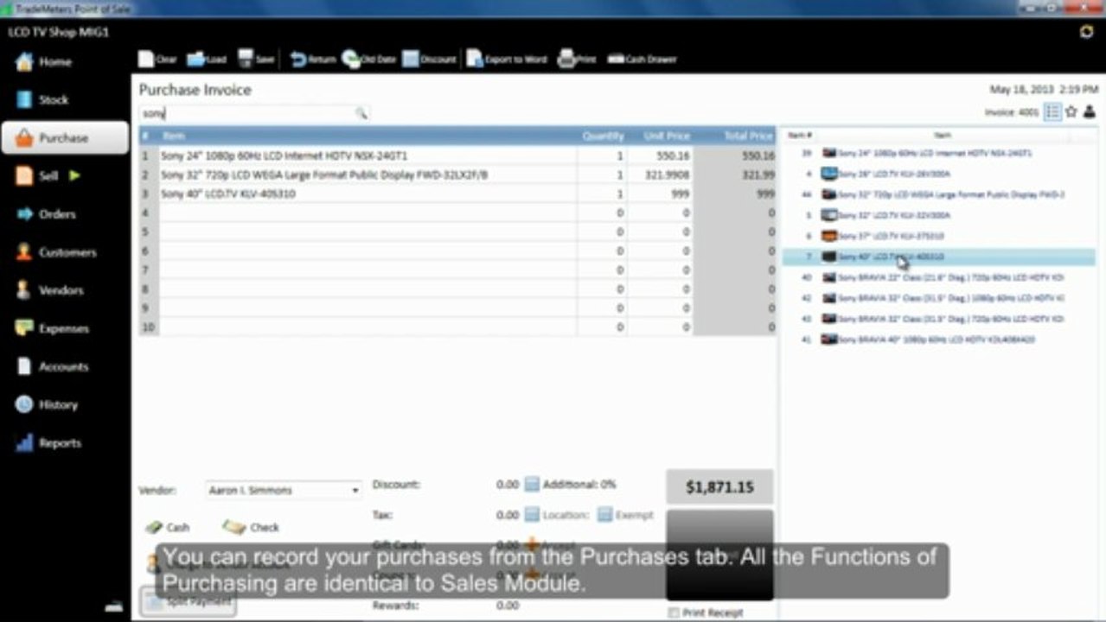Pay with Cash
This screenshot has height=622, width=1106.
point(167,527)
